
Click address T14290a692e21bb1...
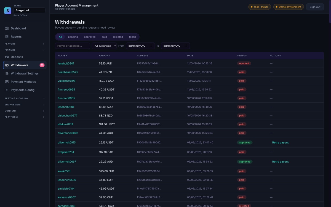pos(149,81)
